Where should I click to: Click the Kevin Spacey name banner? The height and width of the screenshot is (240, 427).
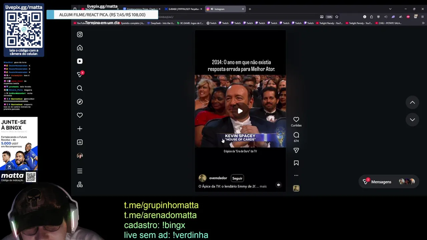[x=240, y=137]
